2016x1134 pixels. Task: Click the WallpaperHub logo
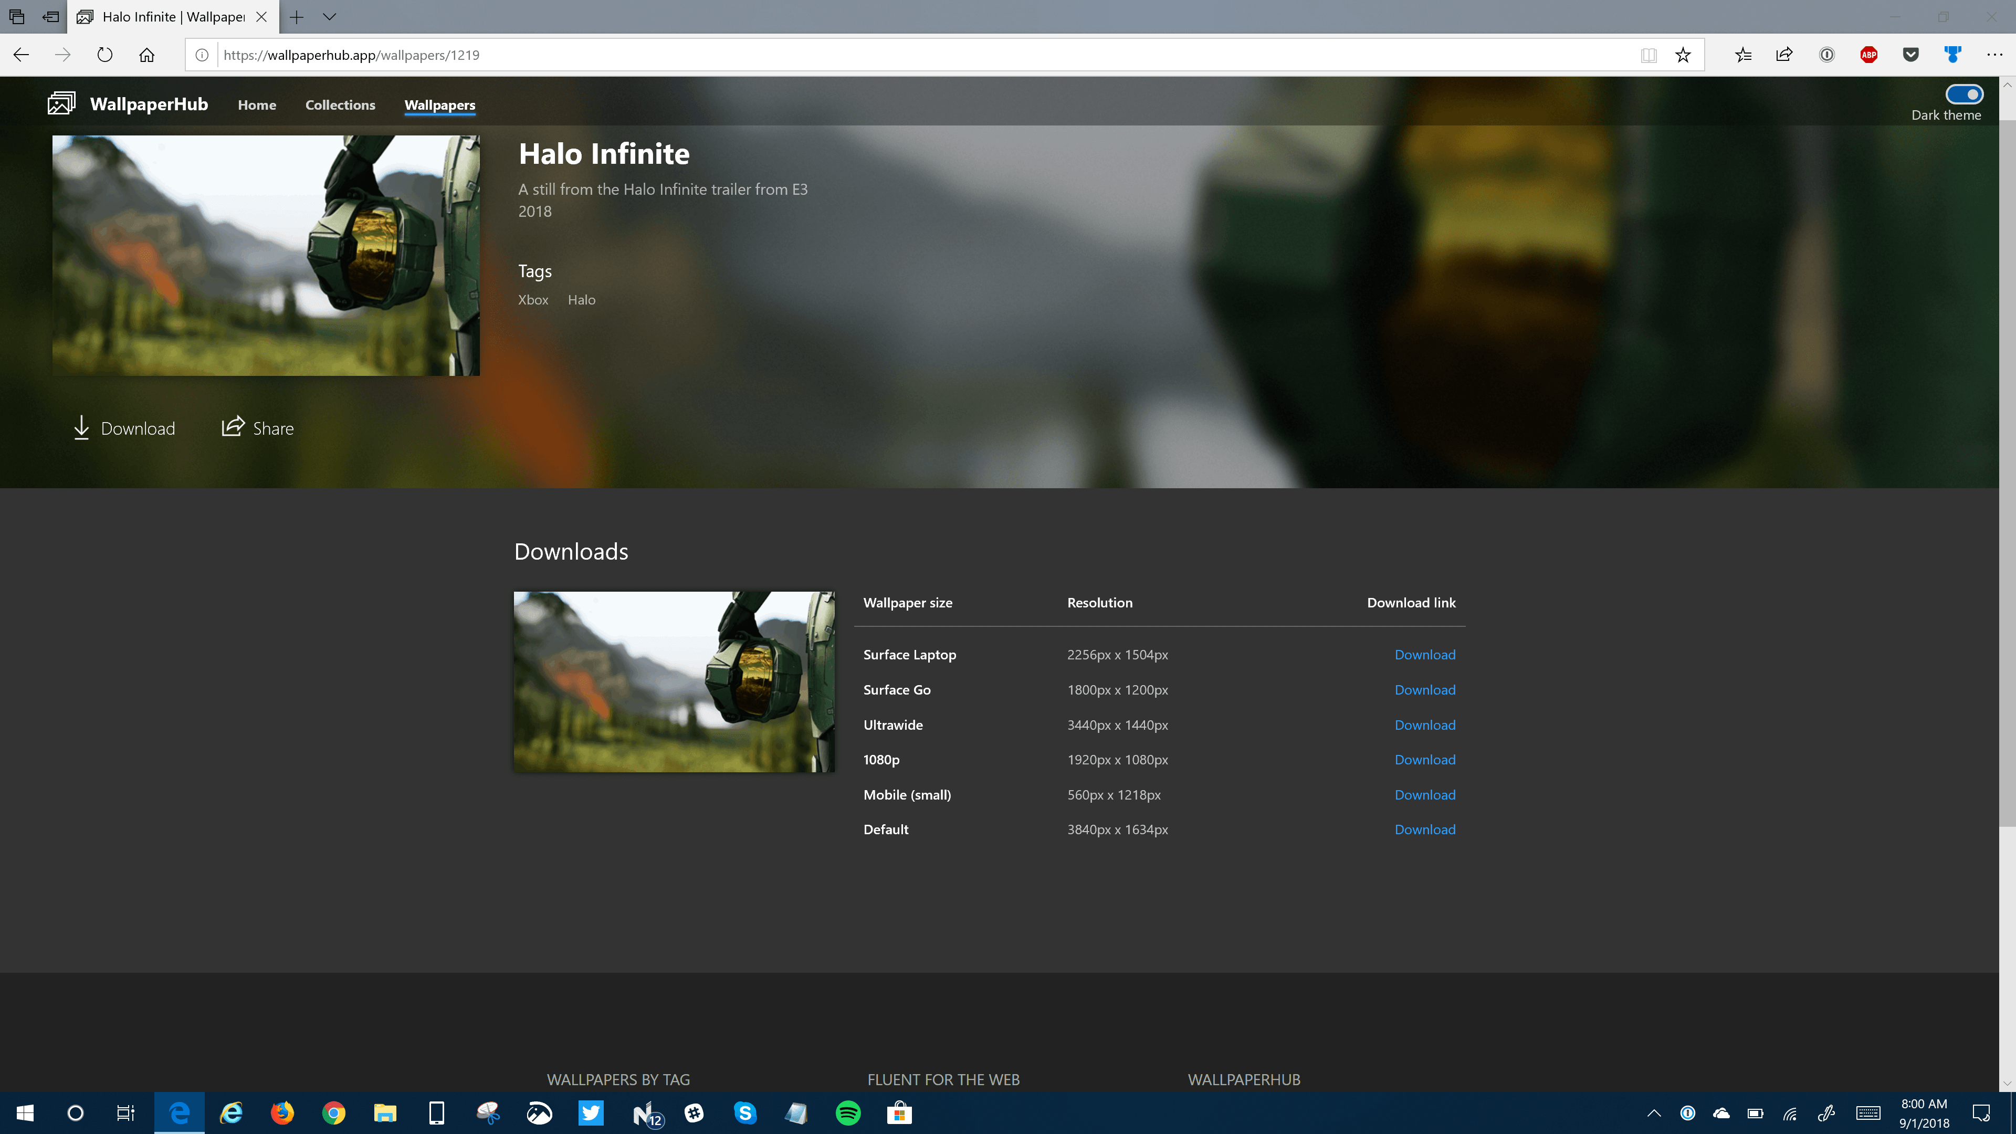tap(62, 102)
